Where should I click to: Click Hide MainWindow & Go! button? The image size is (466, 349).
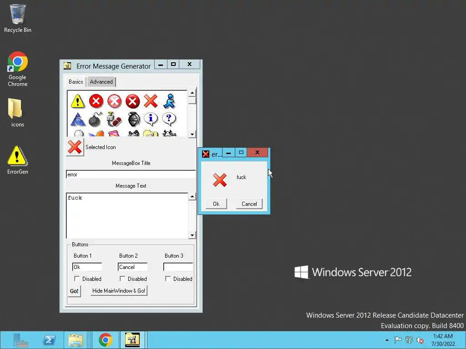click(x=119, y=291)
